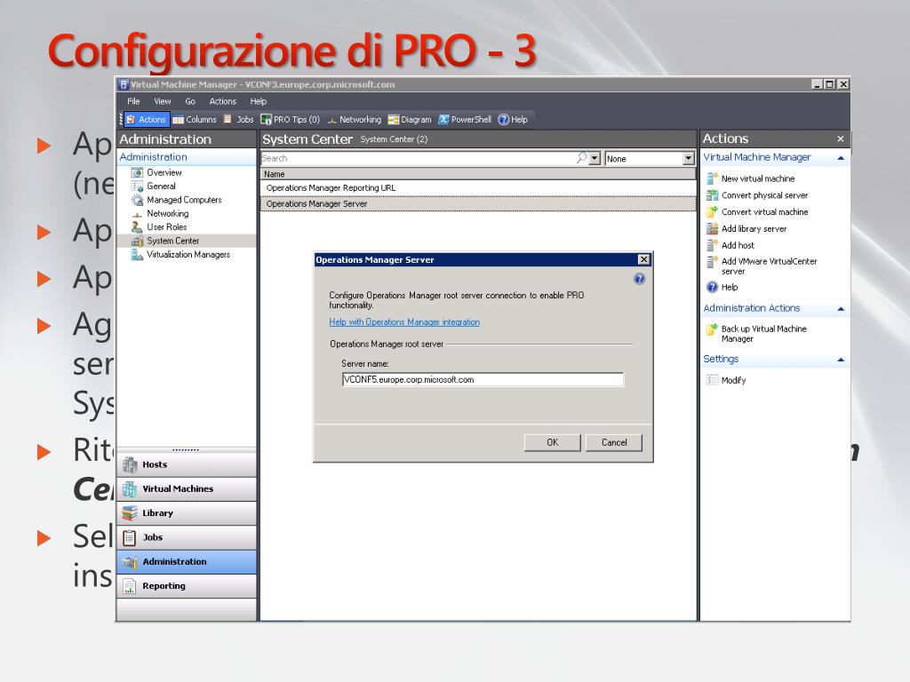Screen dimensions: 910x682
Task: Toggle the Actions toolbar button
Action: click(147, 120)
